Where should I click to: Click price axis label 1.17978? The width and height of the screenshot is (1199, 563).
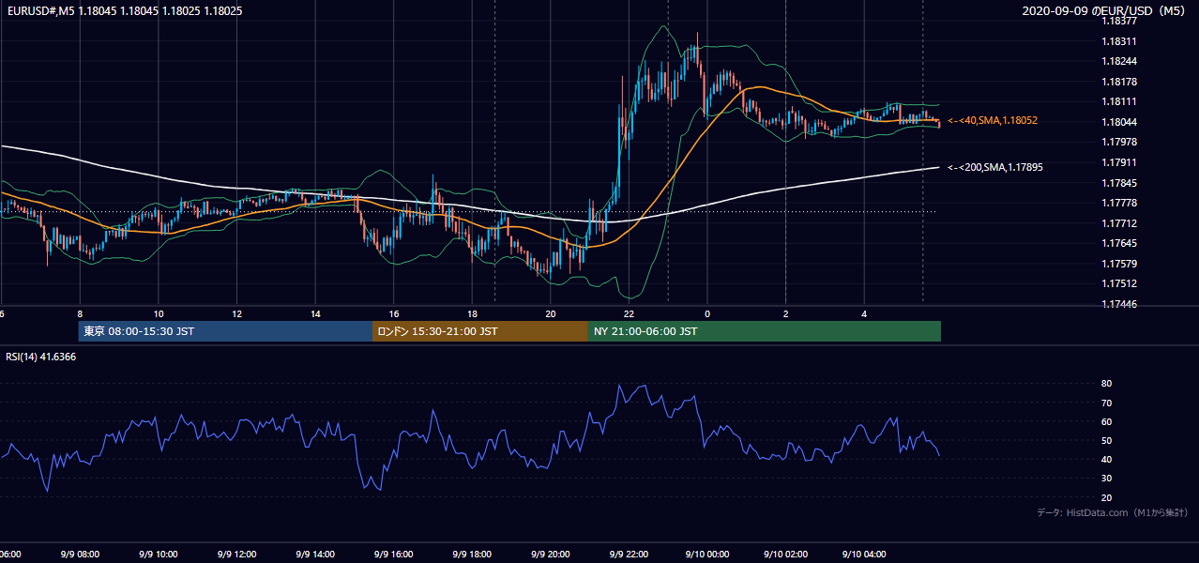coord(1119,142)
